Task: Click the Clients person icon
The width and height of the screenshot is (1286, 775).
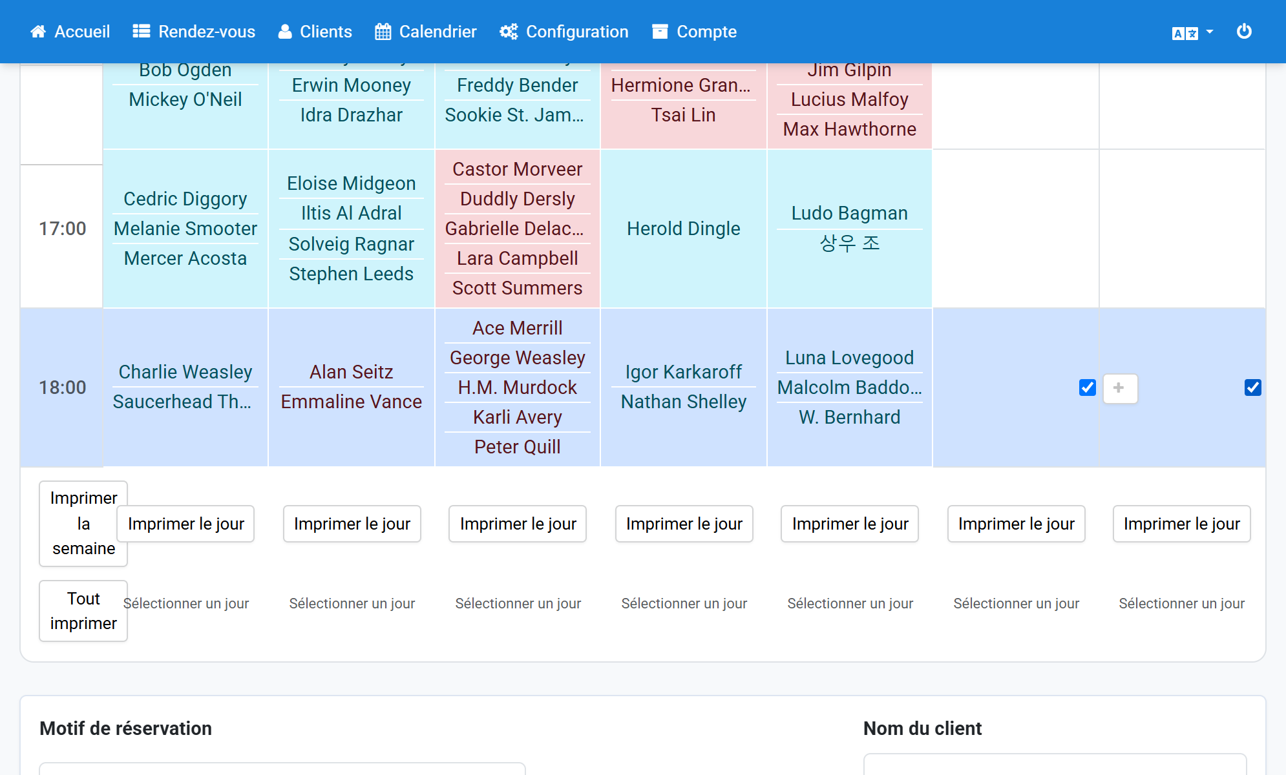Action: 285,32
